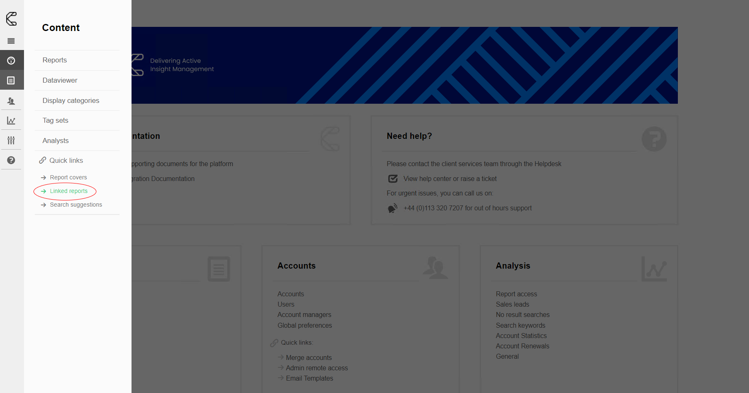Open the Merge accounts quick link
The height and width of the screenshot is (393, 749).
click(x=309, y=357)
